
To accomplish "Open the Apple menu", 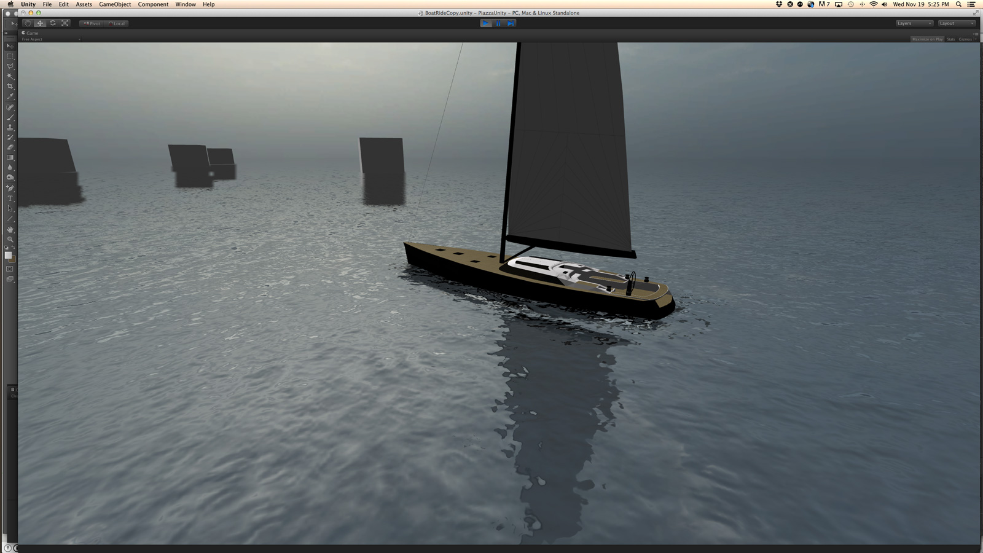I will pyautogui.click(x=10, y=4).
